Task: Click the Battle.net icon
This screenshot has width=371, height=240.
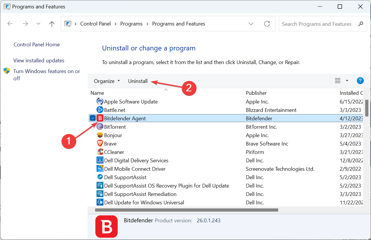Action: [100, 110]
